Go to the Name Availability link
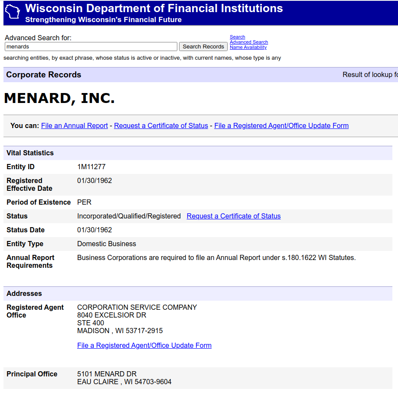The image size is (398, 395). coord(248,48)
